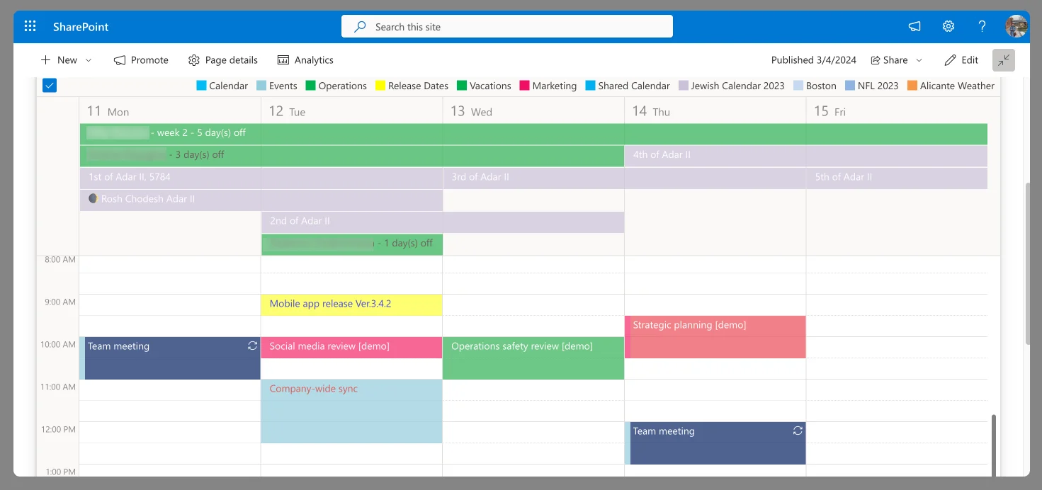Click the calendar's inner vertical scrollbar
The height and width of the screenshot is (490, 1042).
click(x=994, y=445)
